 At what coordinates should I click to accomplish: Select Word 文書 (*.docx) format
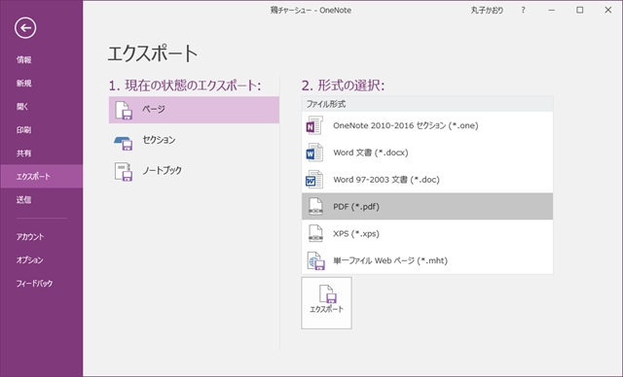coord(427,153)
